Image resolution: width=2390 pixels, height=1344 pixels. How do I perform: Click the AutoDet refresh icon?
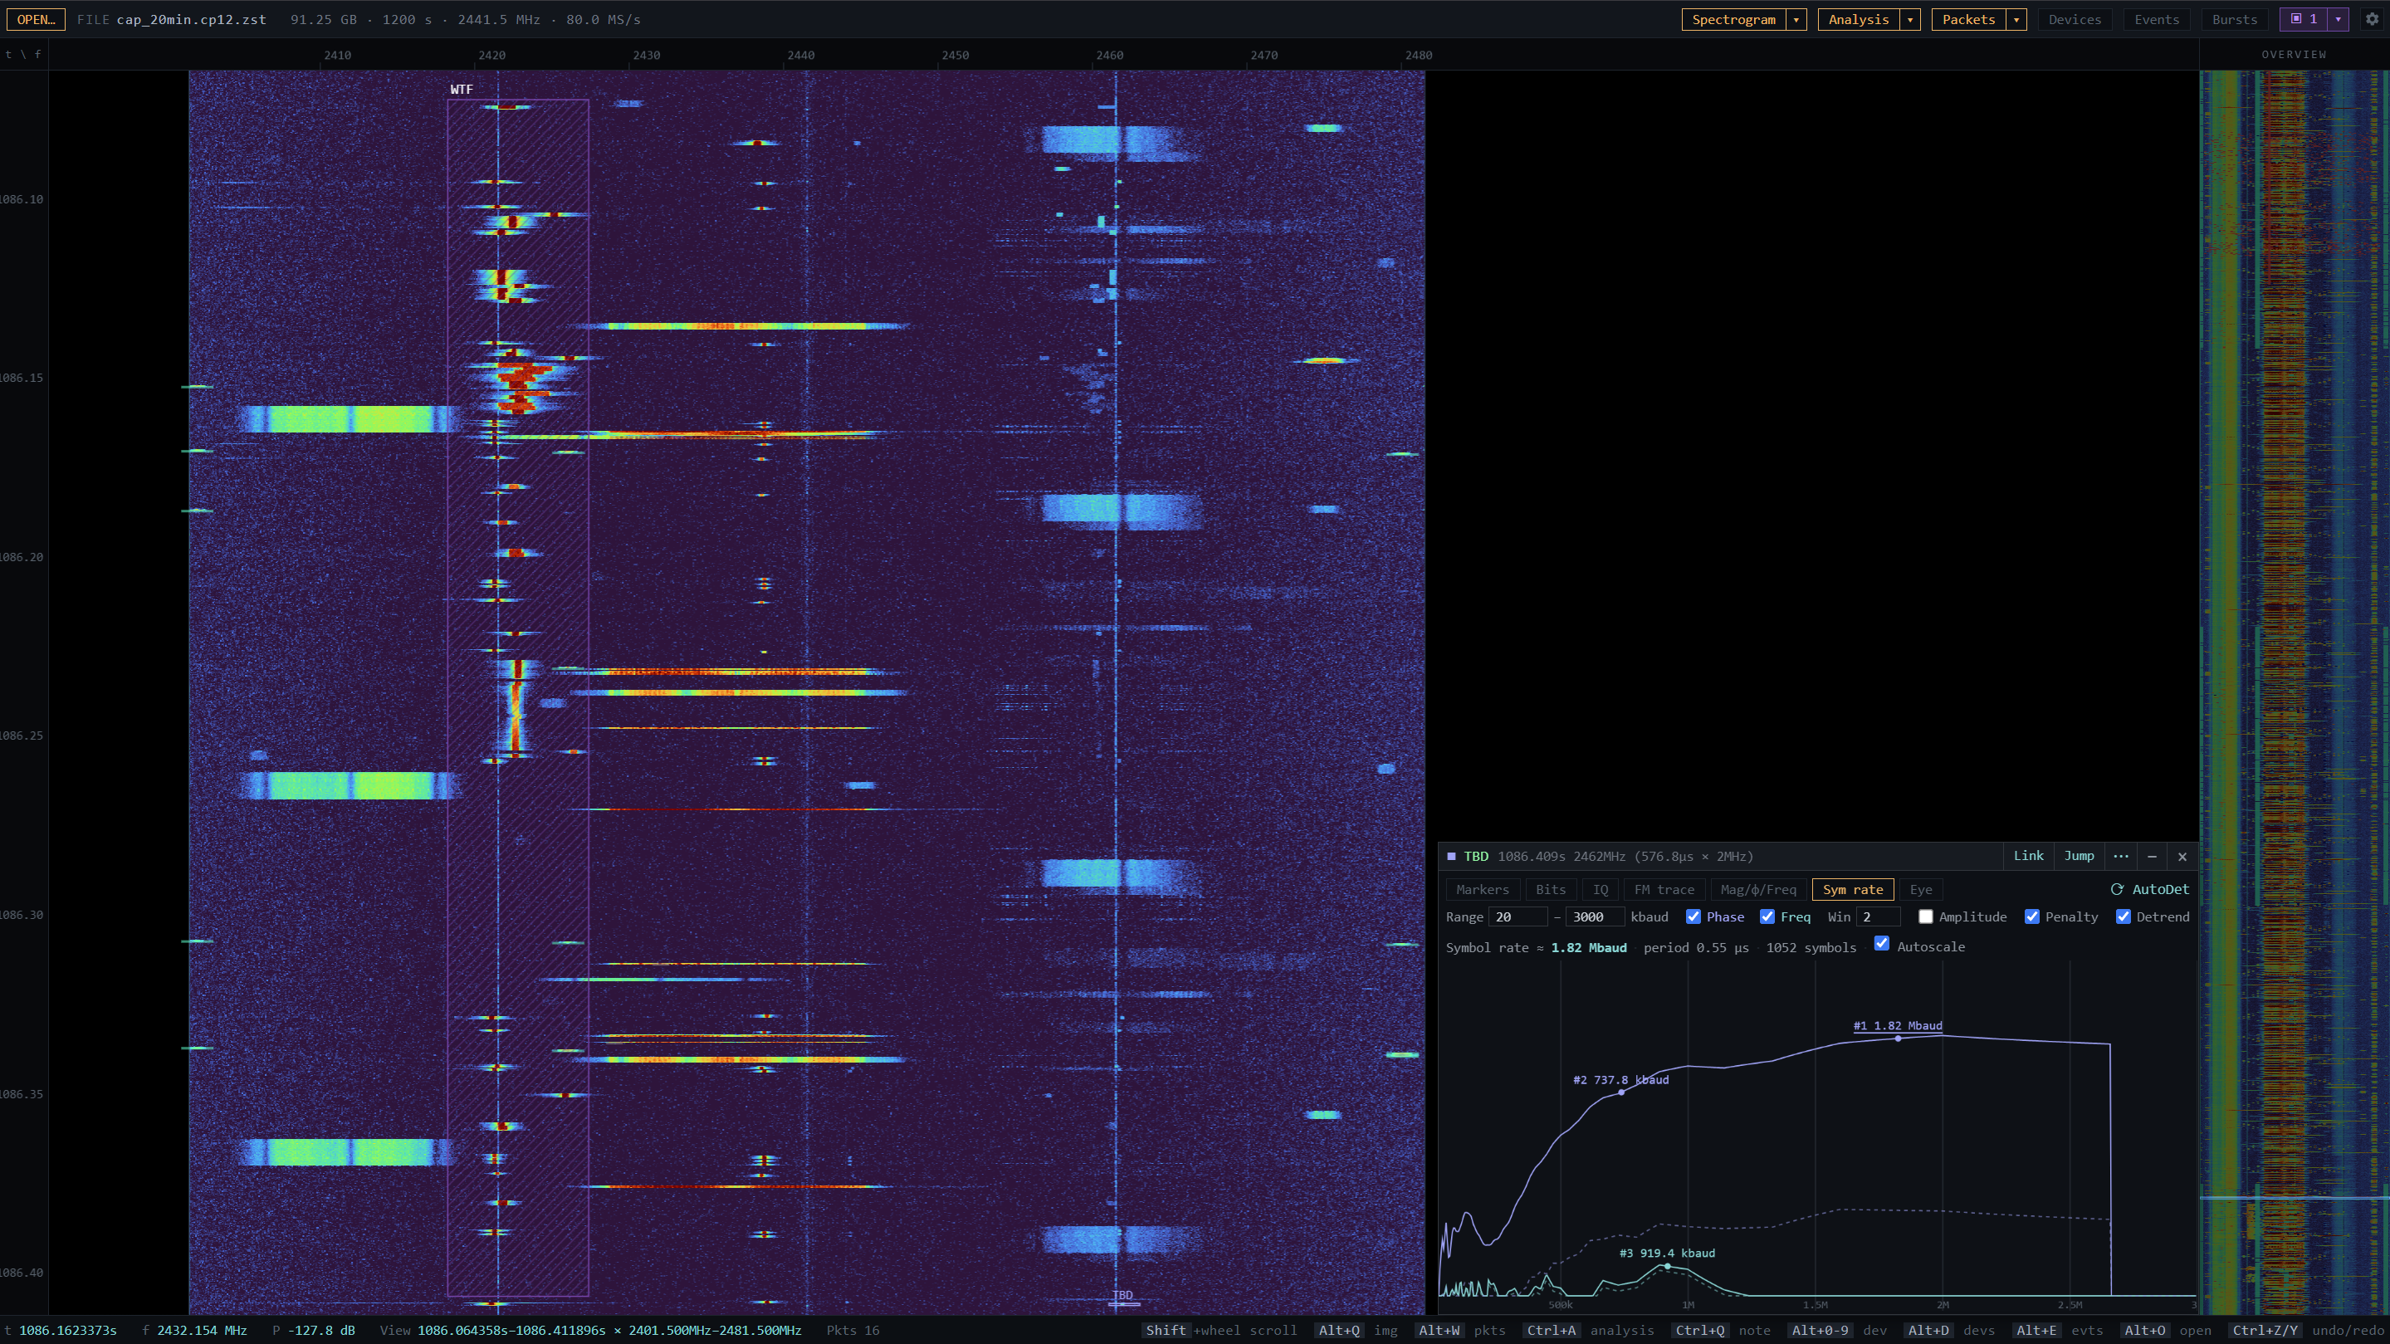(x=2117, y=890)
